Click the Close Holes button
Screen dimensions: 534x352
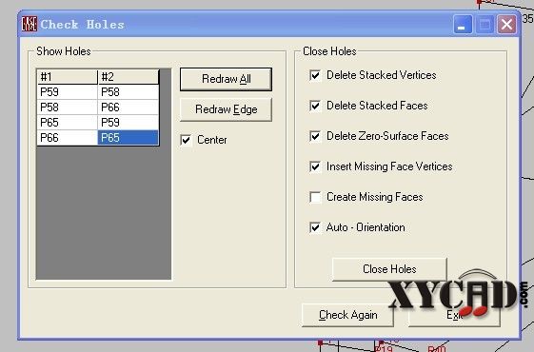coord(389,269)
